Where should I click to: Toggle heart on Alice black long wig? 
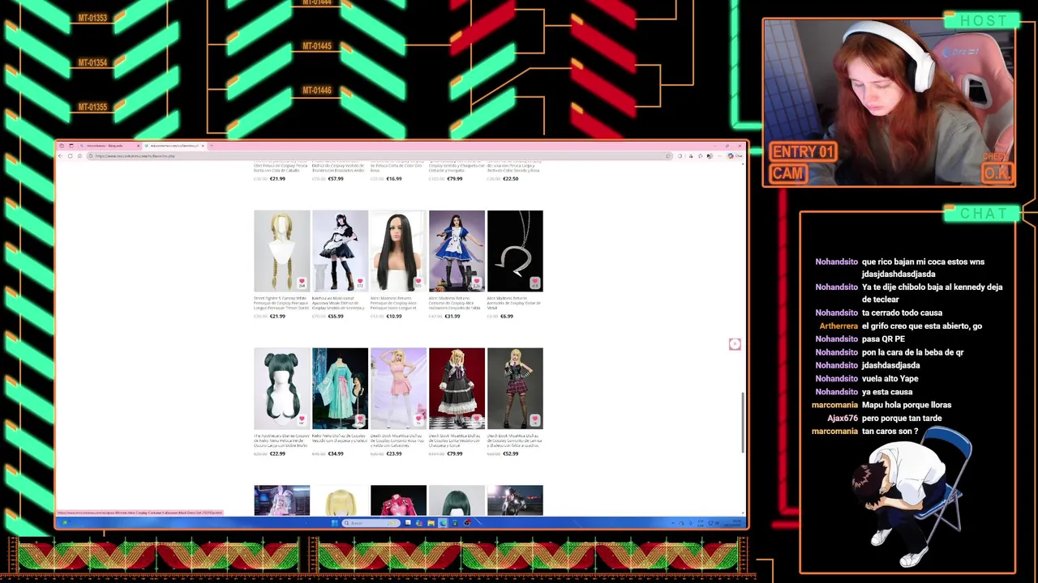click(x=418, y=282)
